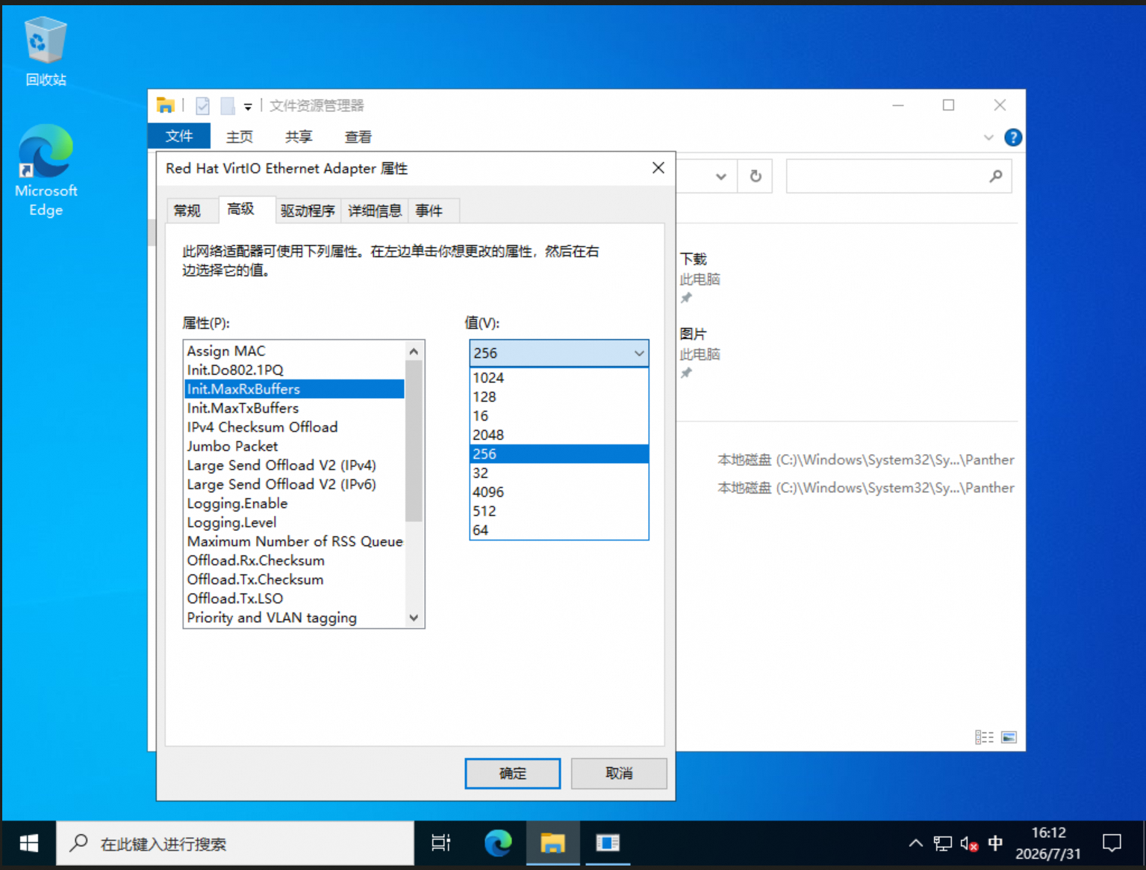Open the 主页 ribbon tab

tap(240, 137)
